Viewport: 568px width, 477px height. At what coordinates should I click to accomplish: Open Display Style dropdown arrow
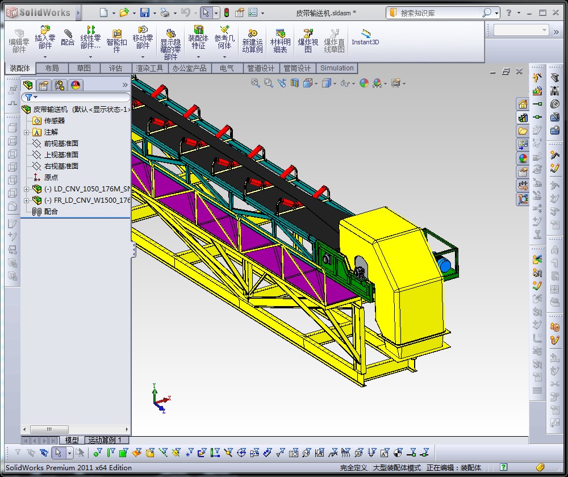(x=335, y=83)
